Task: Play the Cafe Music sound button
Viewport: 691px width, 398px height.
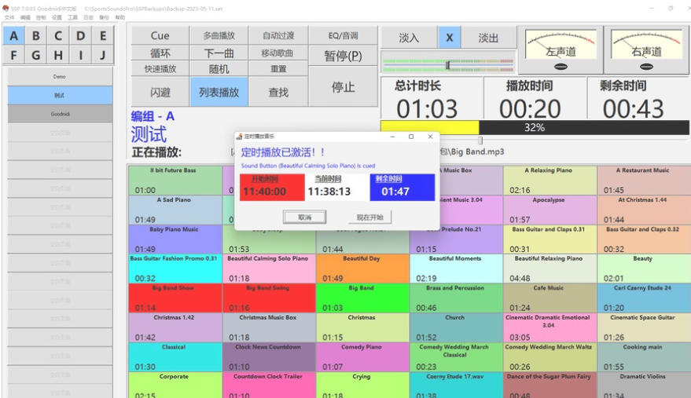Action: coord(550,298)
